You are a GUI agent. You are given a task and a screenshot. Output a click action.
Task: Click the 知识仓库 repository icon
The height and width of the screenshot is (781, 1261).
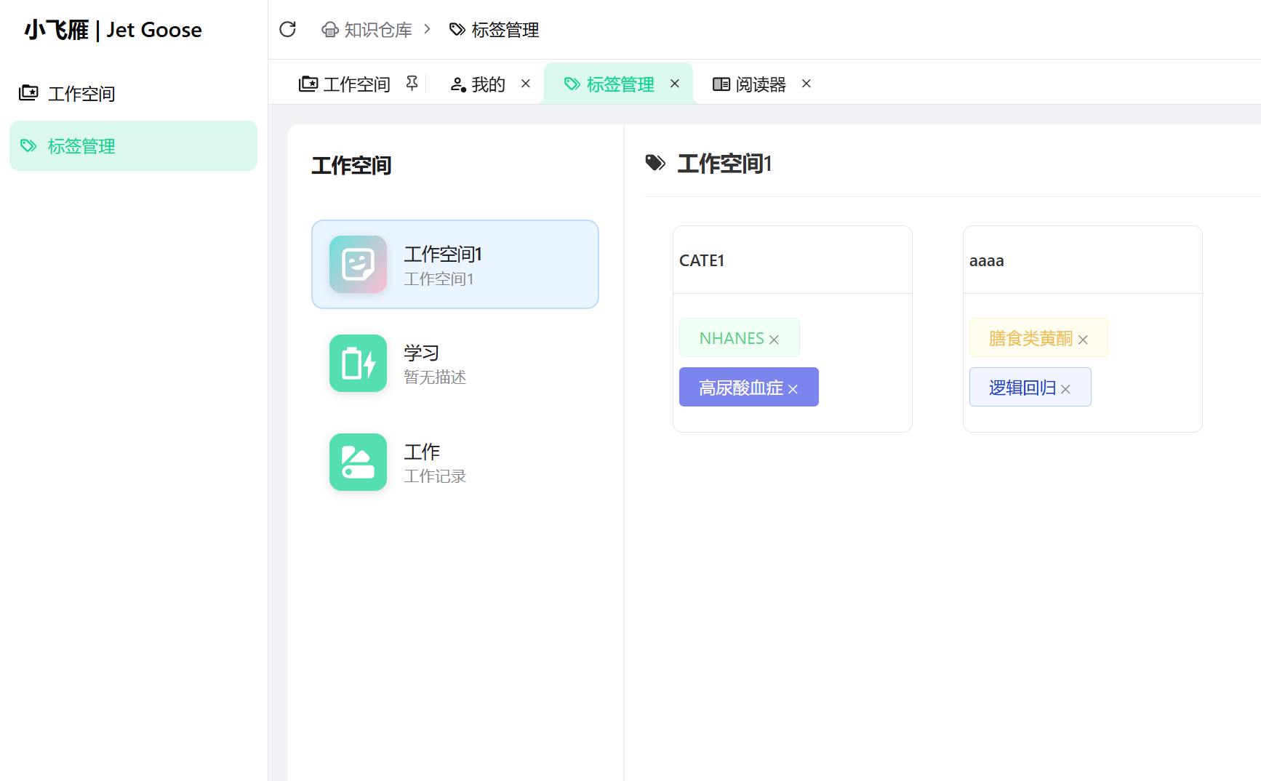point(331,29)
